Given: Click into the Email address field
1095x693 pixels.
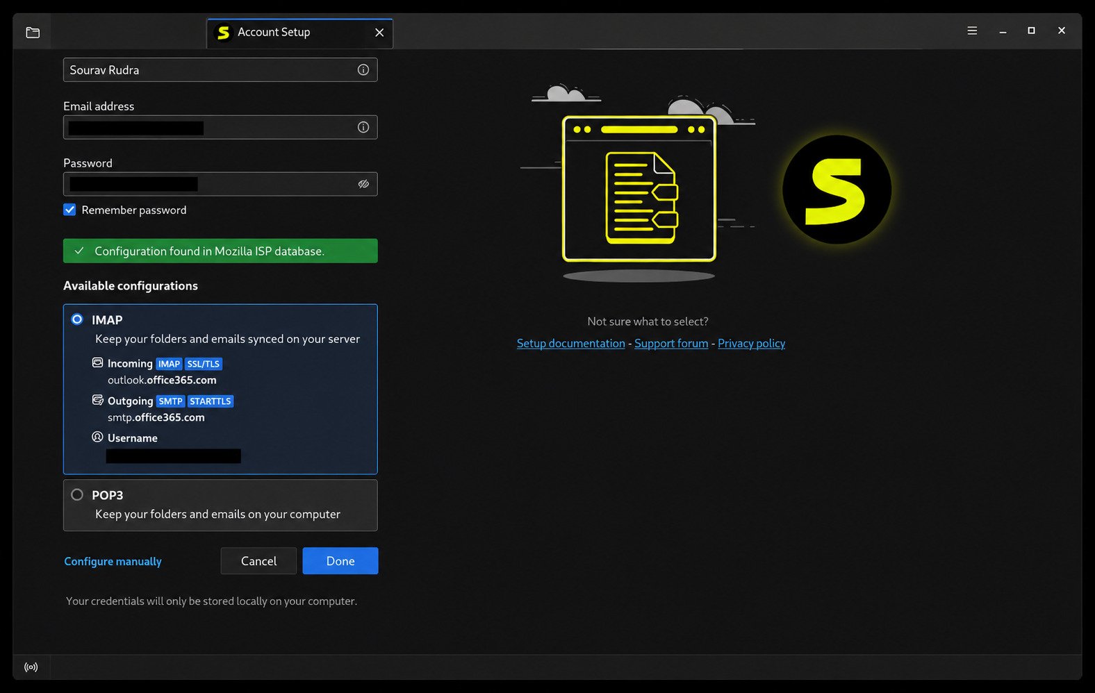Looking at the screenshot, I should [x=220, y=127].
